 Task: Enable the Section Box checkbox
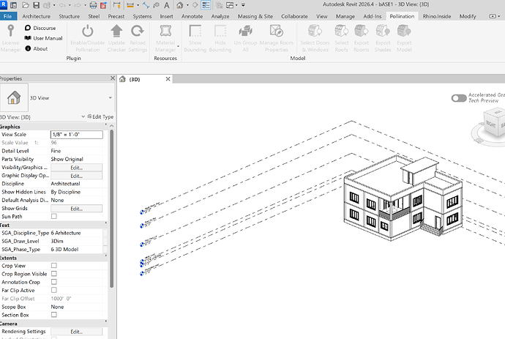click(54, 314)
